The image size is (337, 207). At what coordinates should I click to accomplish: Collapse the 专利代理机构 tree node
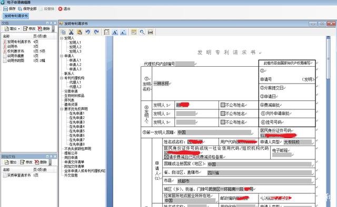tap(62, 78)
